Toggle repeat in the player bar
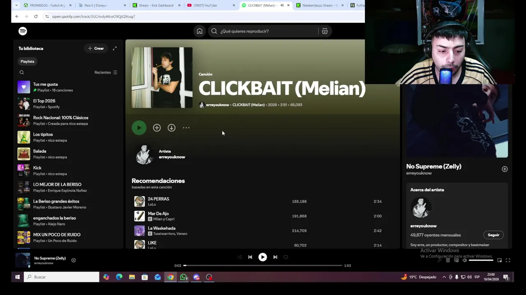Image resolution: width=526 pixels, height=295 pixels. 286,257
